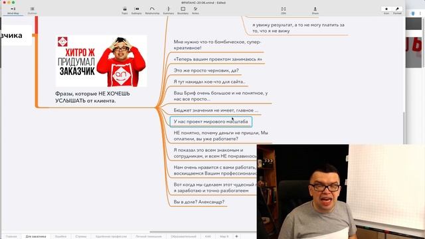The image size is (425, 239).
Task: Open the Notes tool
Action: pyautogui.click(x=195, y=11)
